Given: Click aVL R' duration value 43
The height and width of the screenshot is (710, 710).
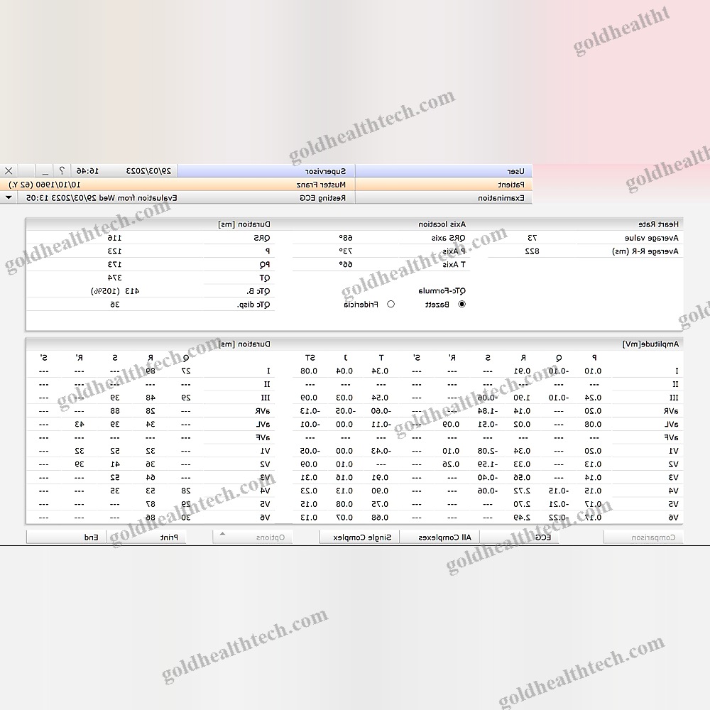Looking at the screenshot, I should tap(80, 425).
